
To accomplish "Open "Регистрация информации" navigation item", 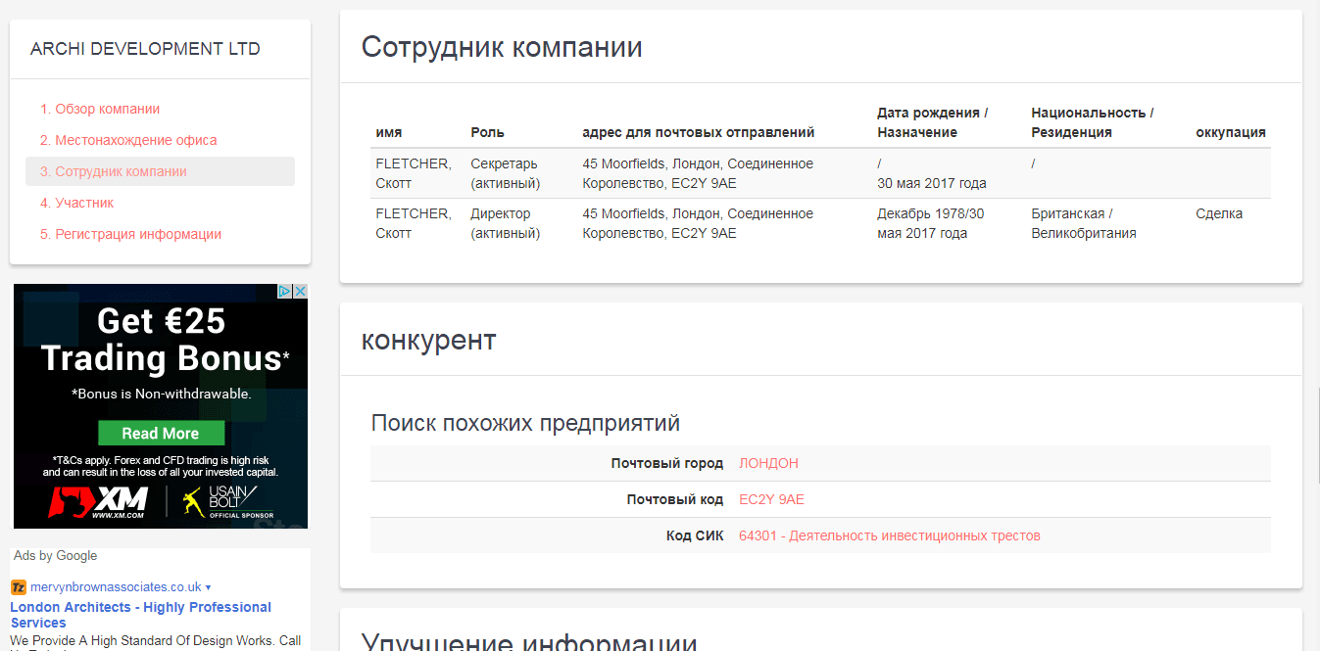I will point(132,234).
